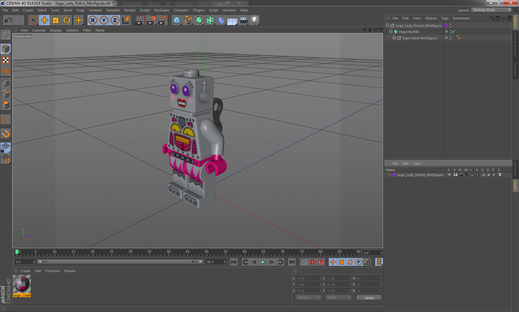
Task: Activate the Move tool in top toolbar
Action: (44, 20)
